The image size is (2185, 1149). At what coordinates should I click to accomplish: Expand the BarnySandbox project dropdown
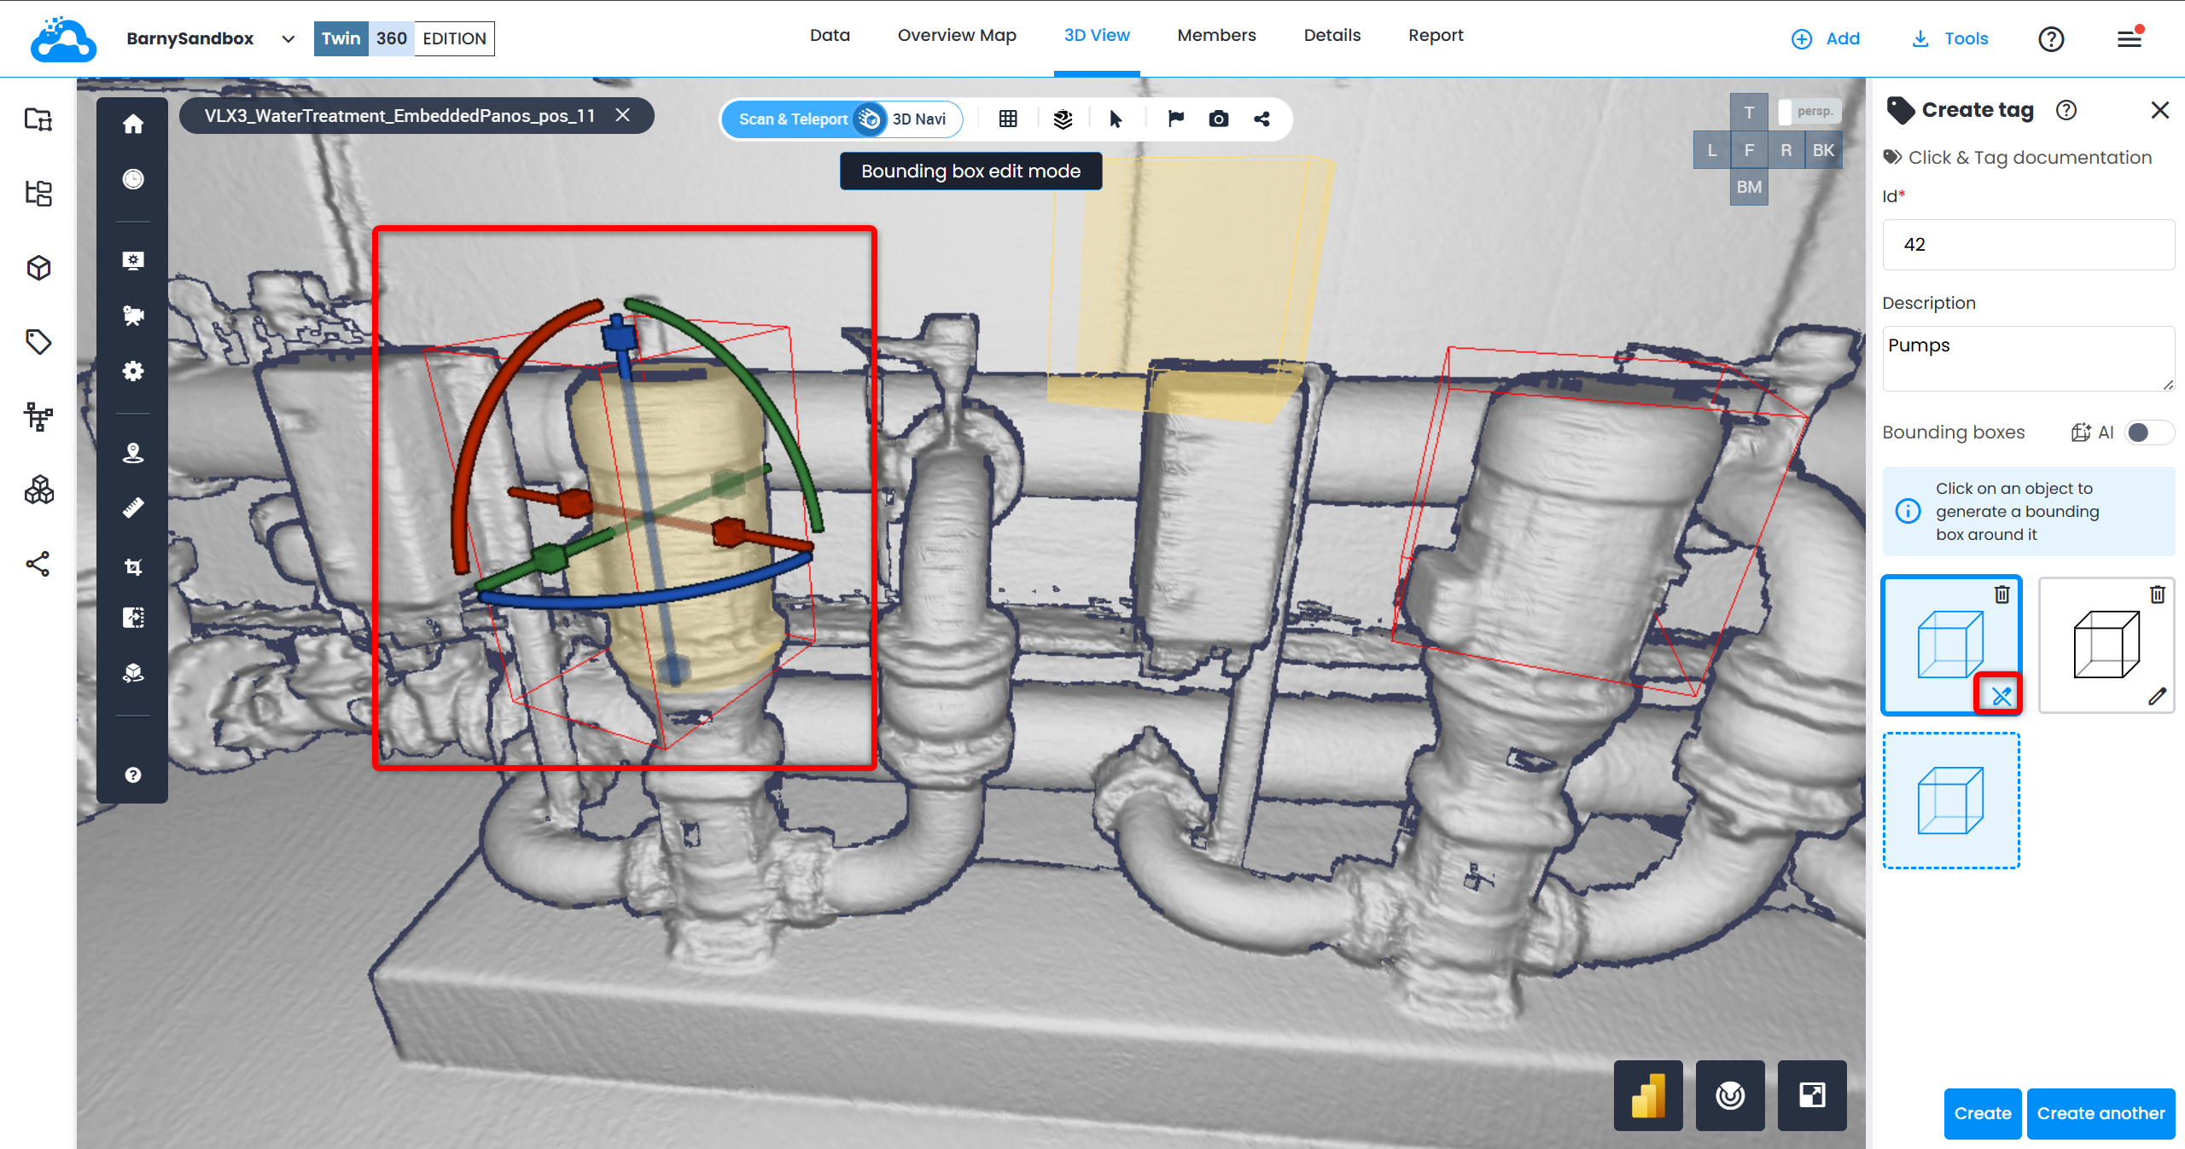pyautogui.click(x=288, y=39)
